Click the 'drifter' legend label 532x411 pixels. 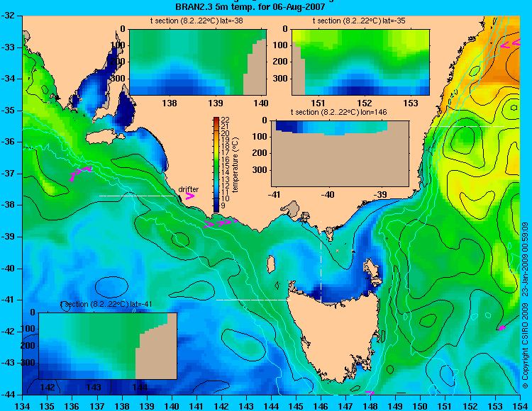[x=188, y=189]
